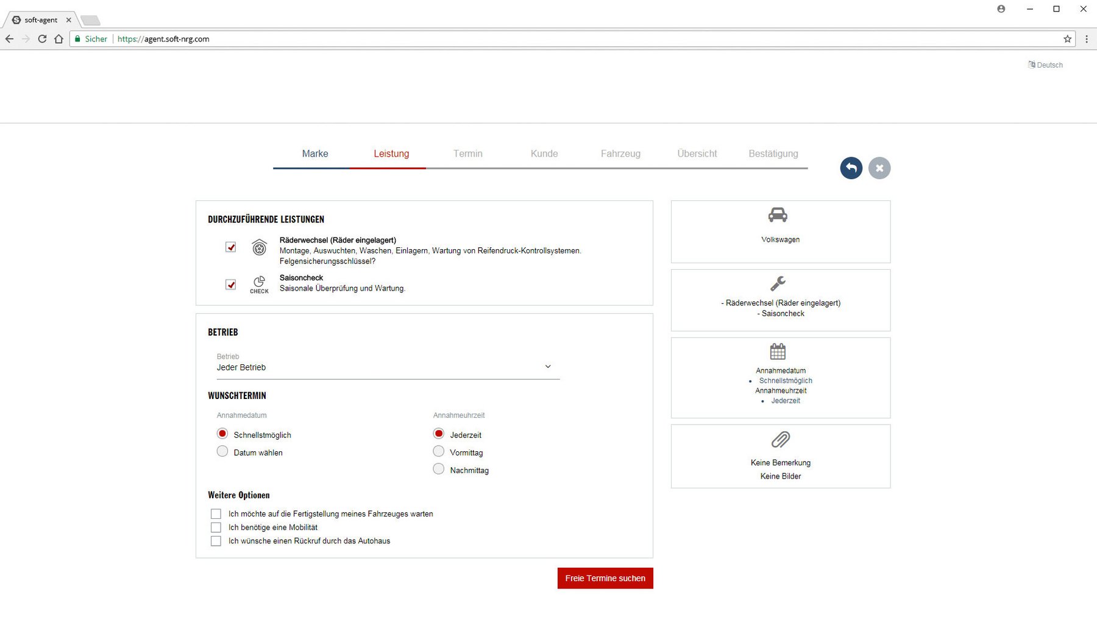Screen dimensions: 1097x617
Task: Click the Sicher security label
Action: tap(96, 39)
